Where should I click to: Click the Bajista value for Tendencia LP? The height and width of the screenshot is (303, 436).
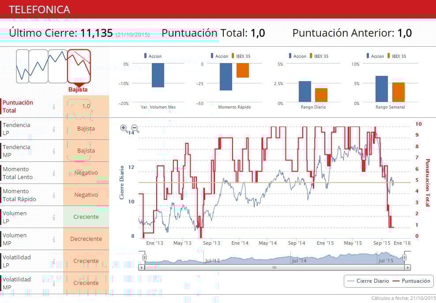click(86, 129)
